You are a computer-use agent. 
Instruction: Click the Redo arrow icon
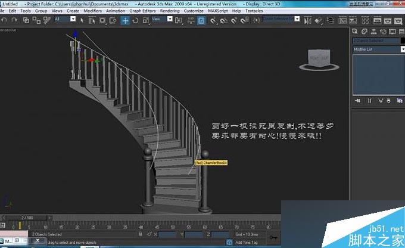[14, 20]
